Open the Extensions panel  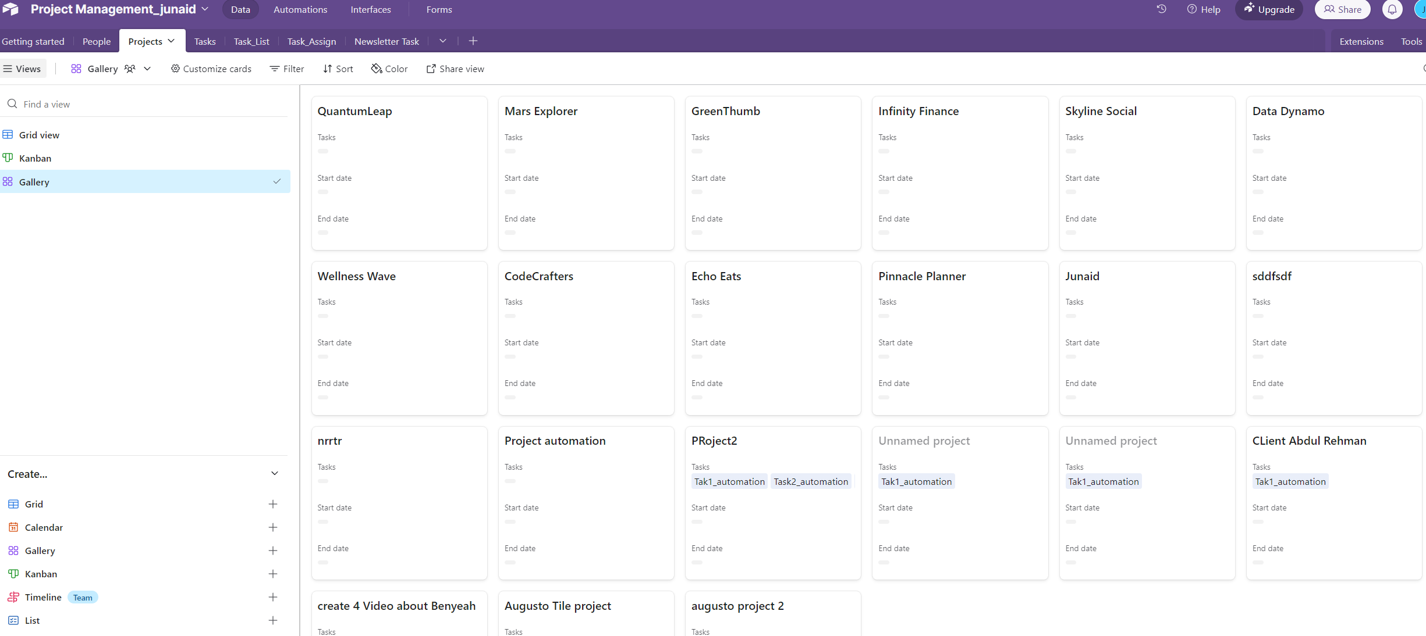coord(1361,41)
